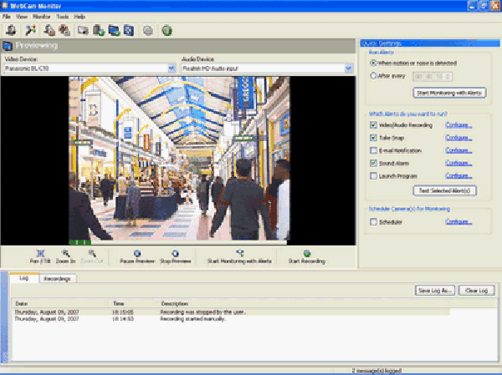Click Start Monitoring with Alerts below preview
Image resolution: width=502 pixels, height=375 pixels.
tap(239, 253)
